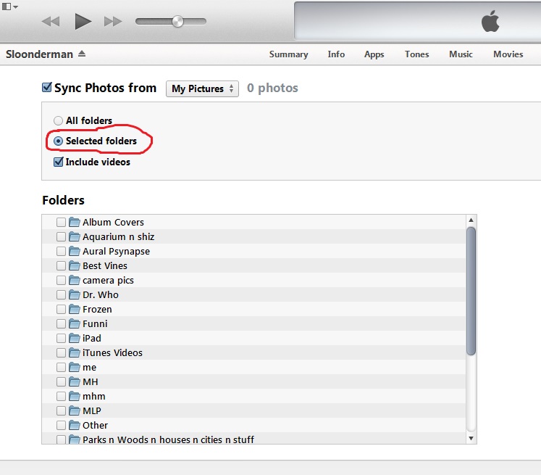Select the All folders radio button
Screen dimensions: 541x475
(59, 120)
